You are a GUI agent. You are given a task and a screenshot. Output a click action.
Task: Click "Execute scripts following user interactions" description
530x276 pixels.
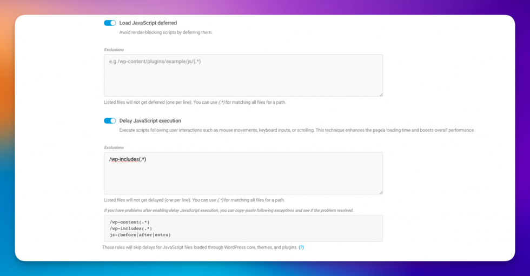coord(296,130)
